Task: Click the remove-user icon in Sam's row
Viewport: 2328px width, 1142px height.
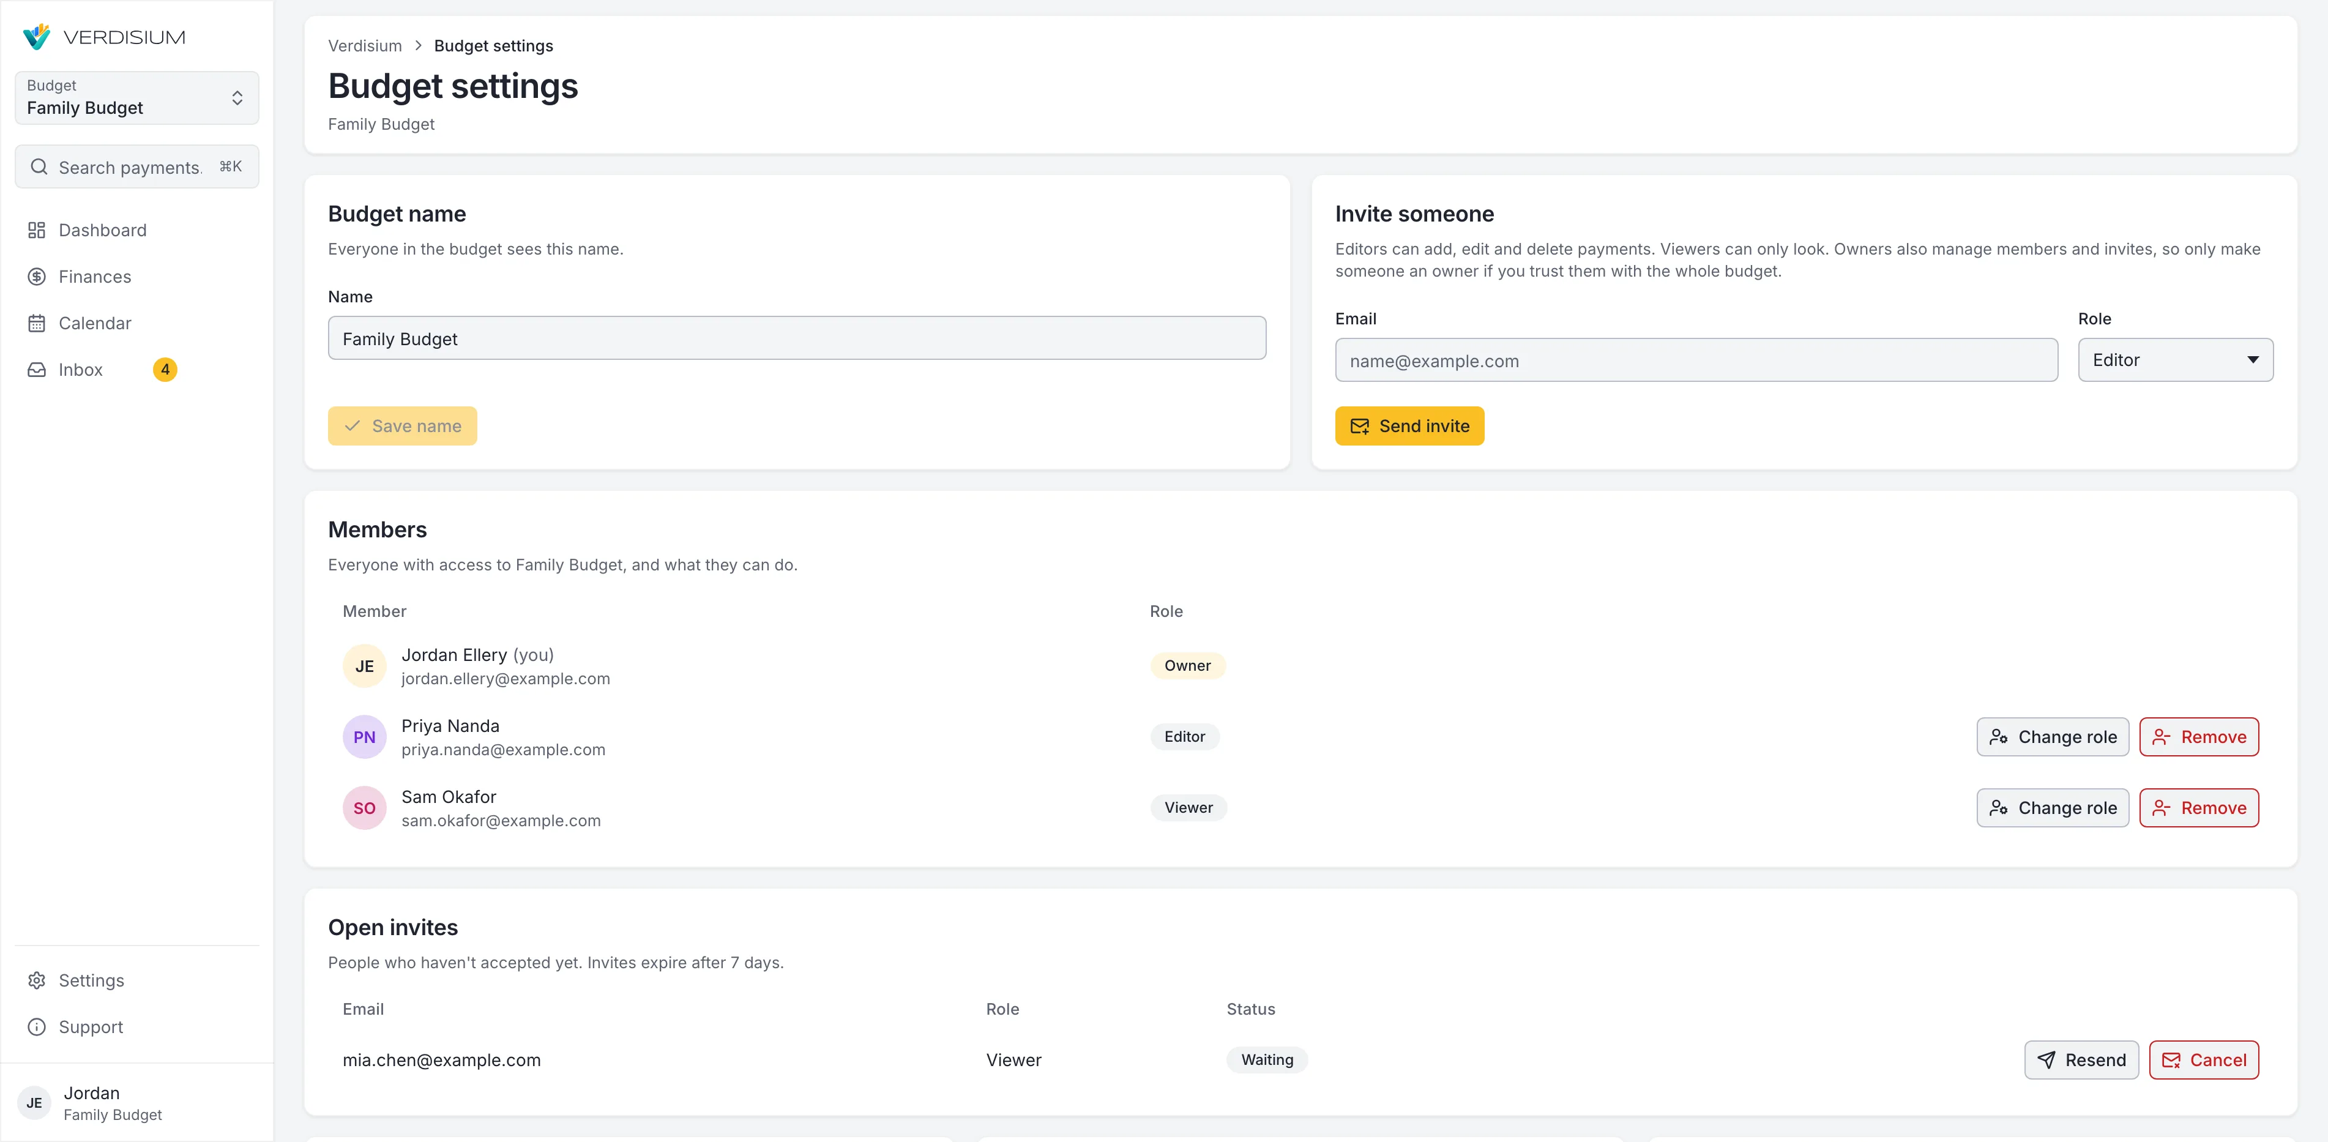Action: (x=2161, y=808)
